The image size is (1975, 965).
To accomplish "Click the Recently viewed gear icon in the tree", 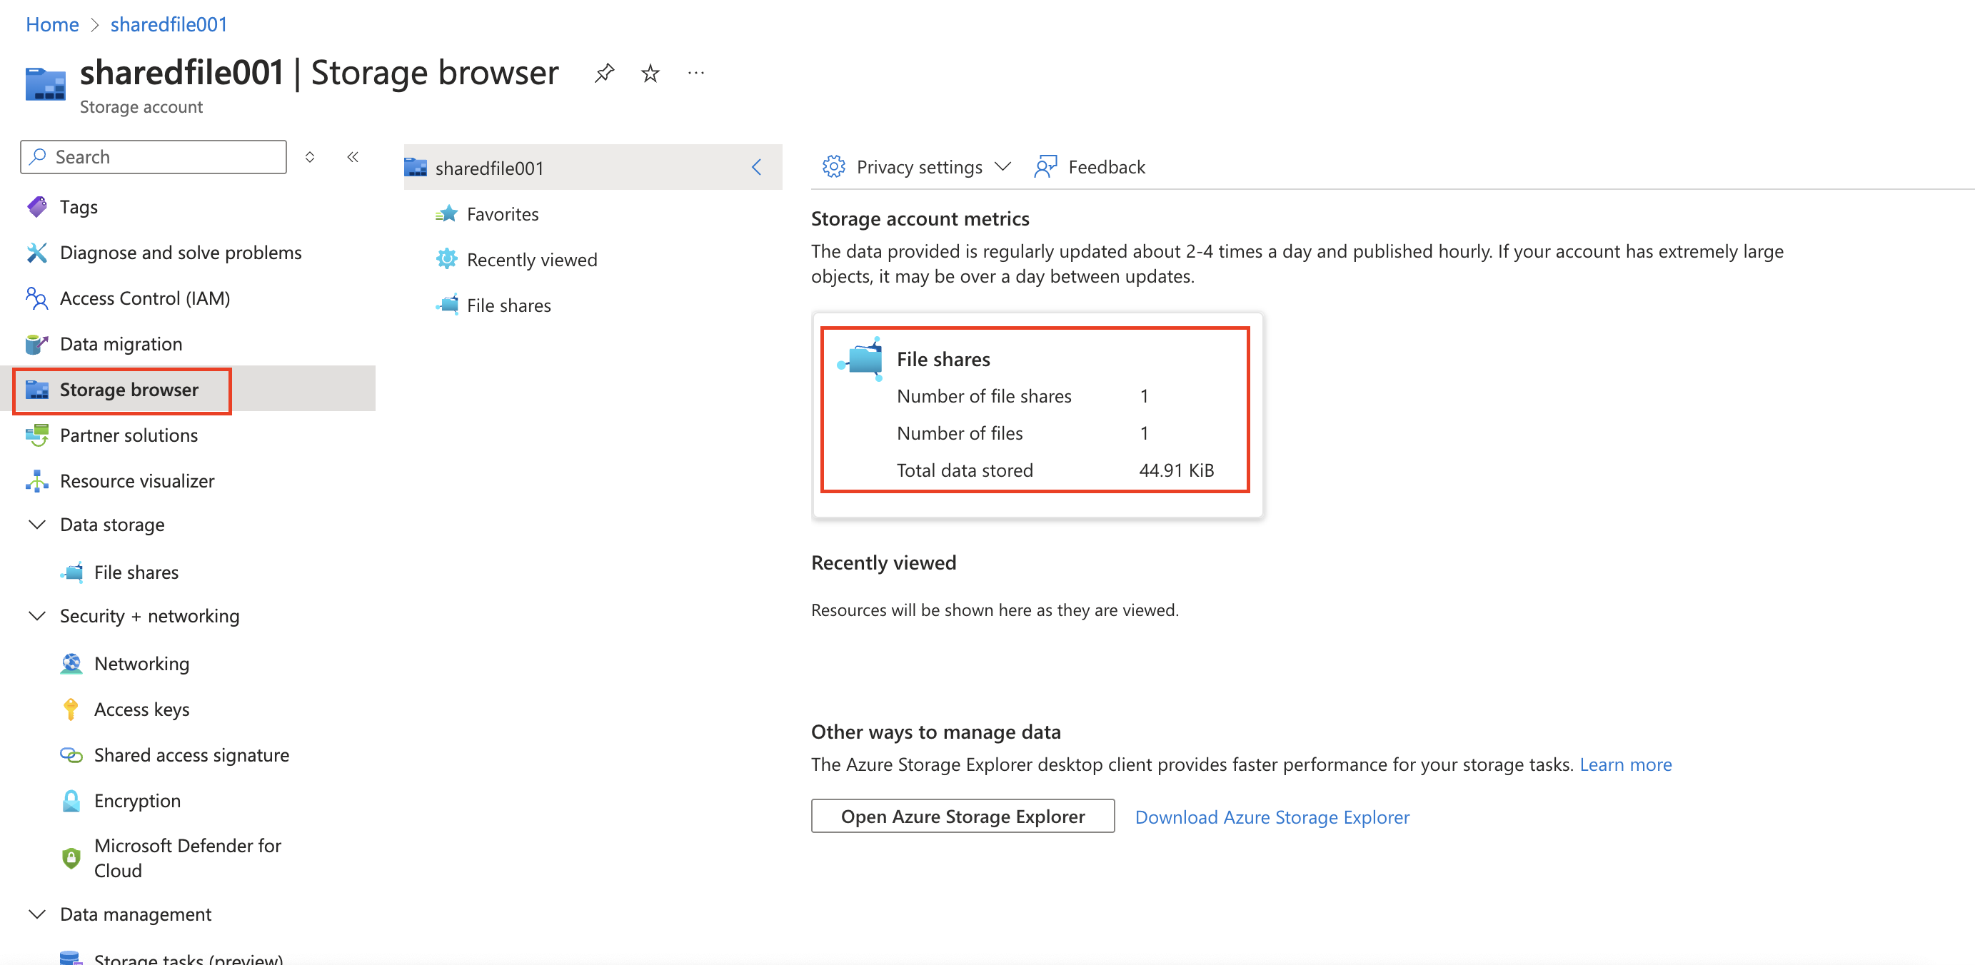I will click(x=447, y=260).
